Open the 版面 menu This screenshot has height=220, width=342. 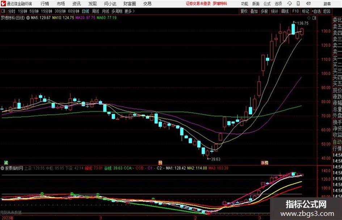(256, 4)
